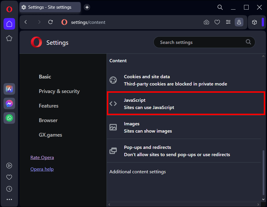Open the Player sidebar icon

[9, 165]
